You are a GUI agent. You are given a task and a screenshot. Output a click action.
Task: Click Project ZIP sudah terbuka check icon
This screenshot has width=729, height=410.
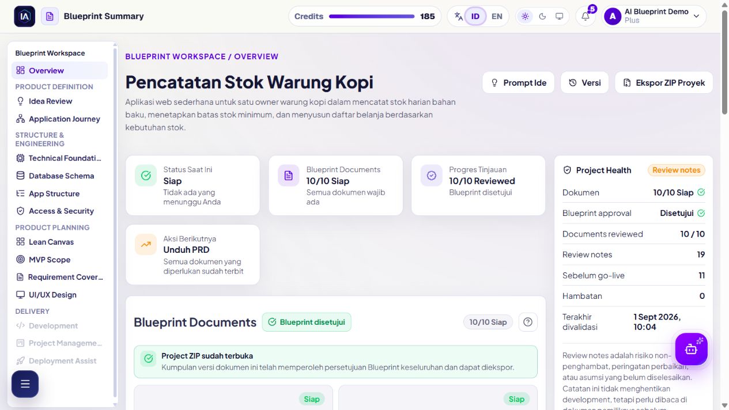[149, 359]
